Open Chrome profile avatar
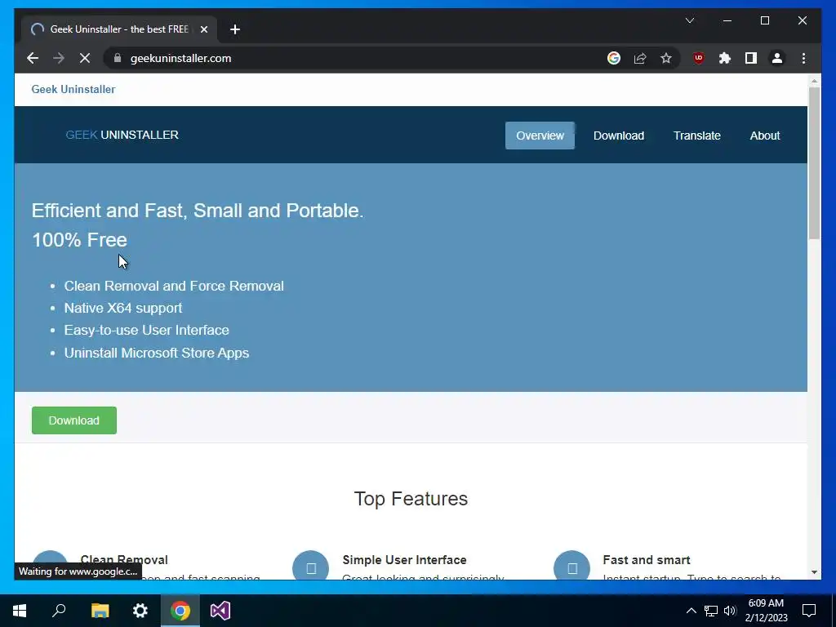 (x=777, y=58)
